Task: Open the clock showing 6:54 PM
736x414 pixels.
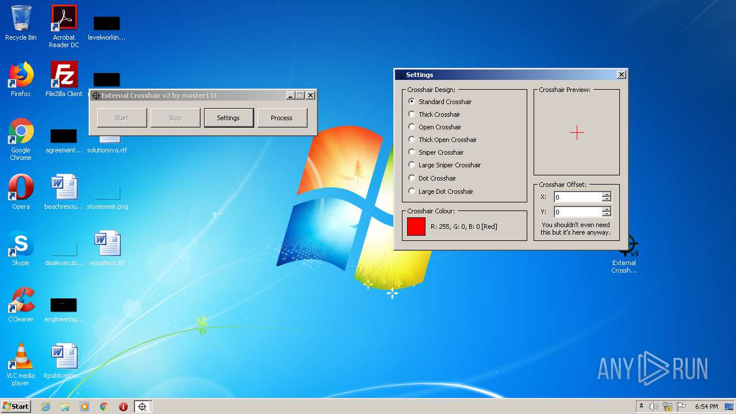Action: point(706,407)
